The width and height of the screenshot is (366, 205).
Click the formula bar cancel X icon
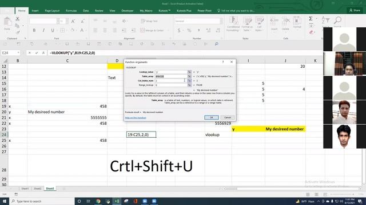[x=30, y=53]
